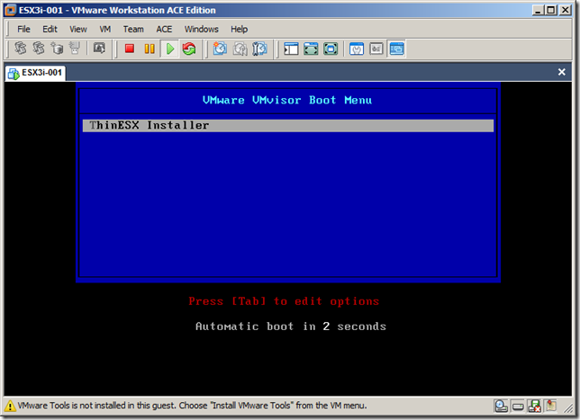Expand the Team menu
This screenshot has width=580, height=420.
click(133, 29)
